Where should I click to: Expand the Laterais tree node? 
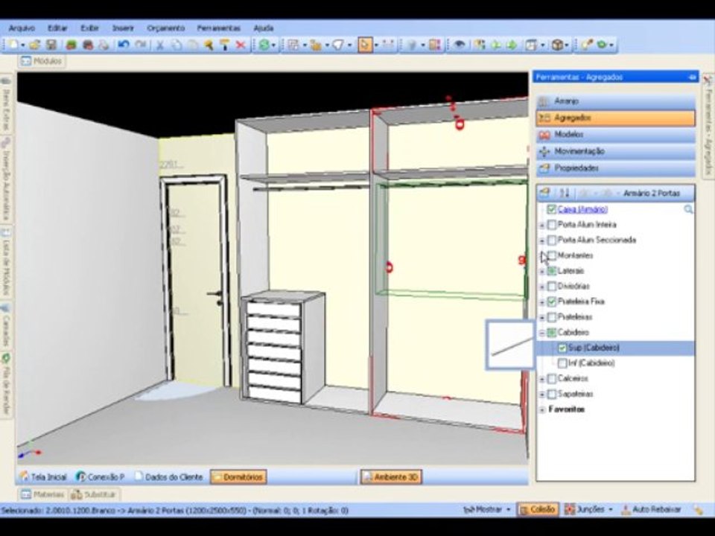[541, 271]
